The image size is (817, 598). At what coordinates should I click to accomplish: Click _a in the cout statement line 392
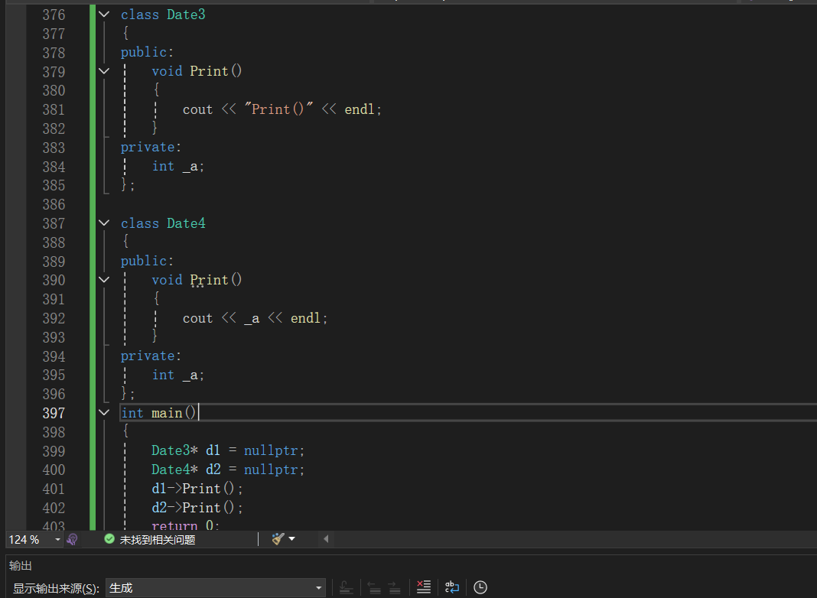[x=252, y=318]
